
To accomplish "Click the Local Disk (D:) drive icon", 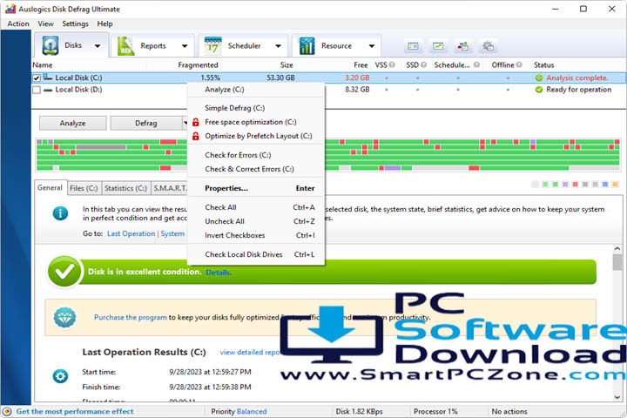I will click(48, 90).
